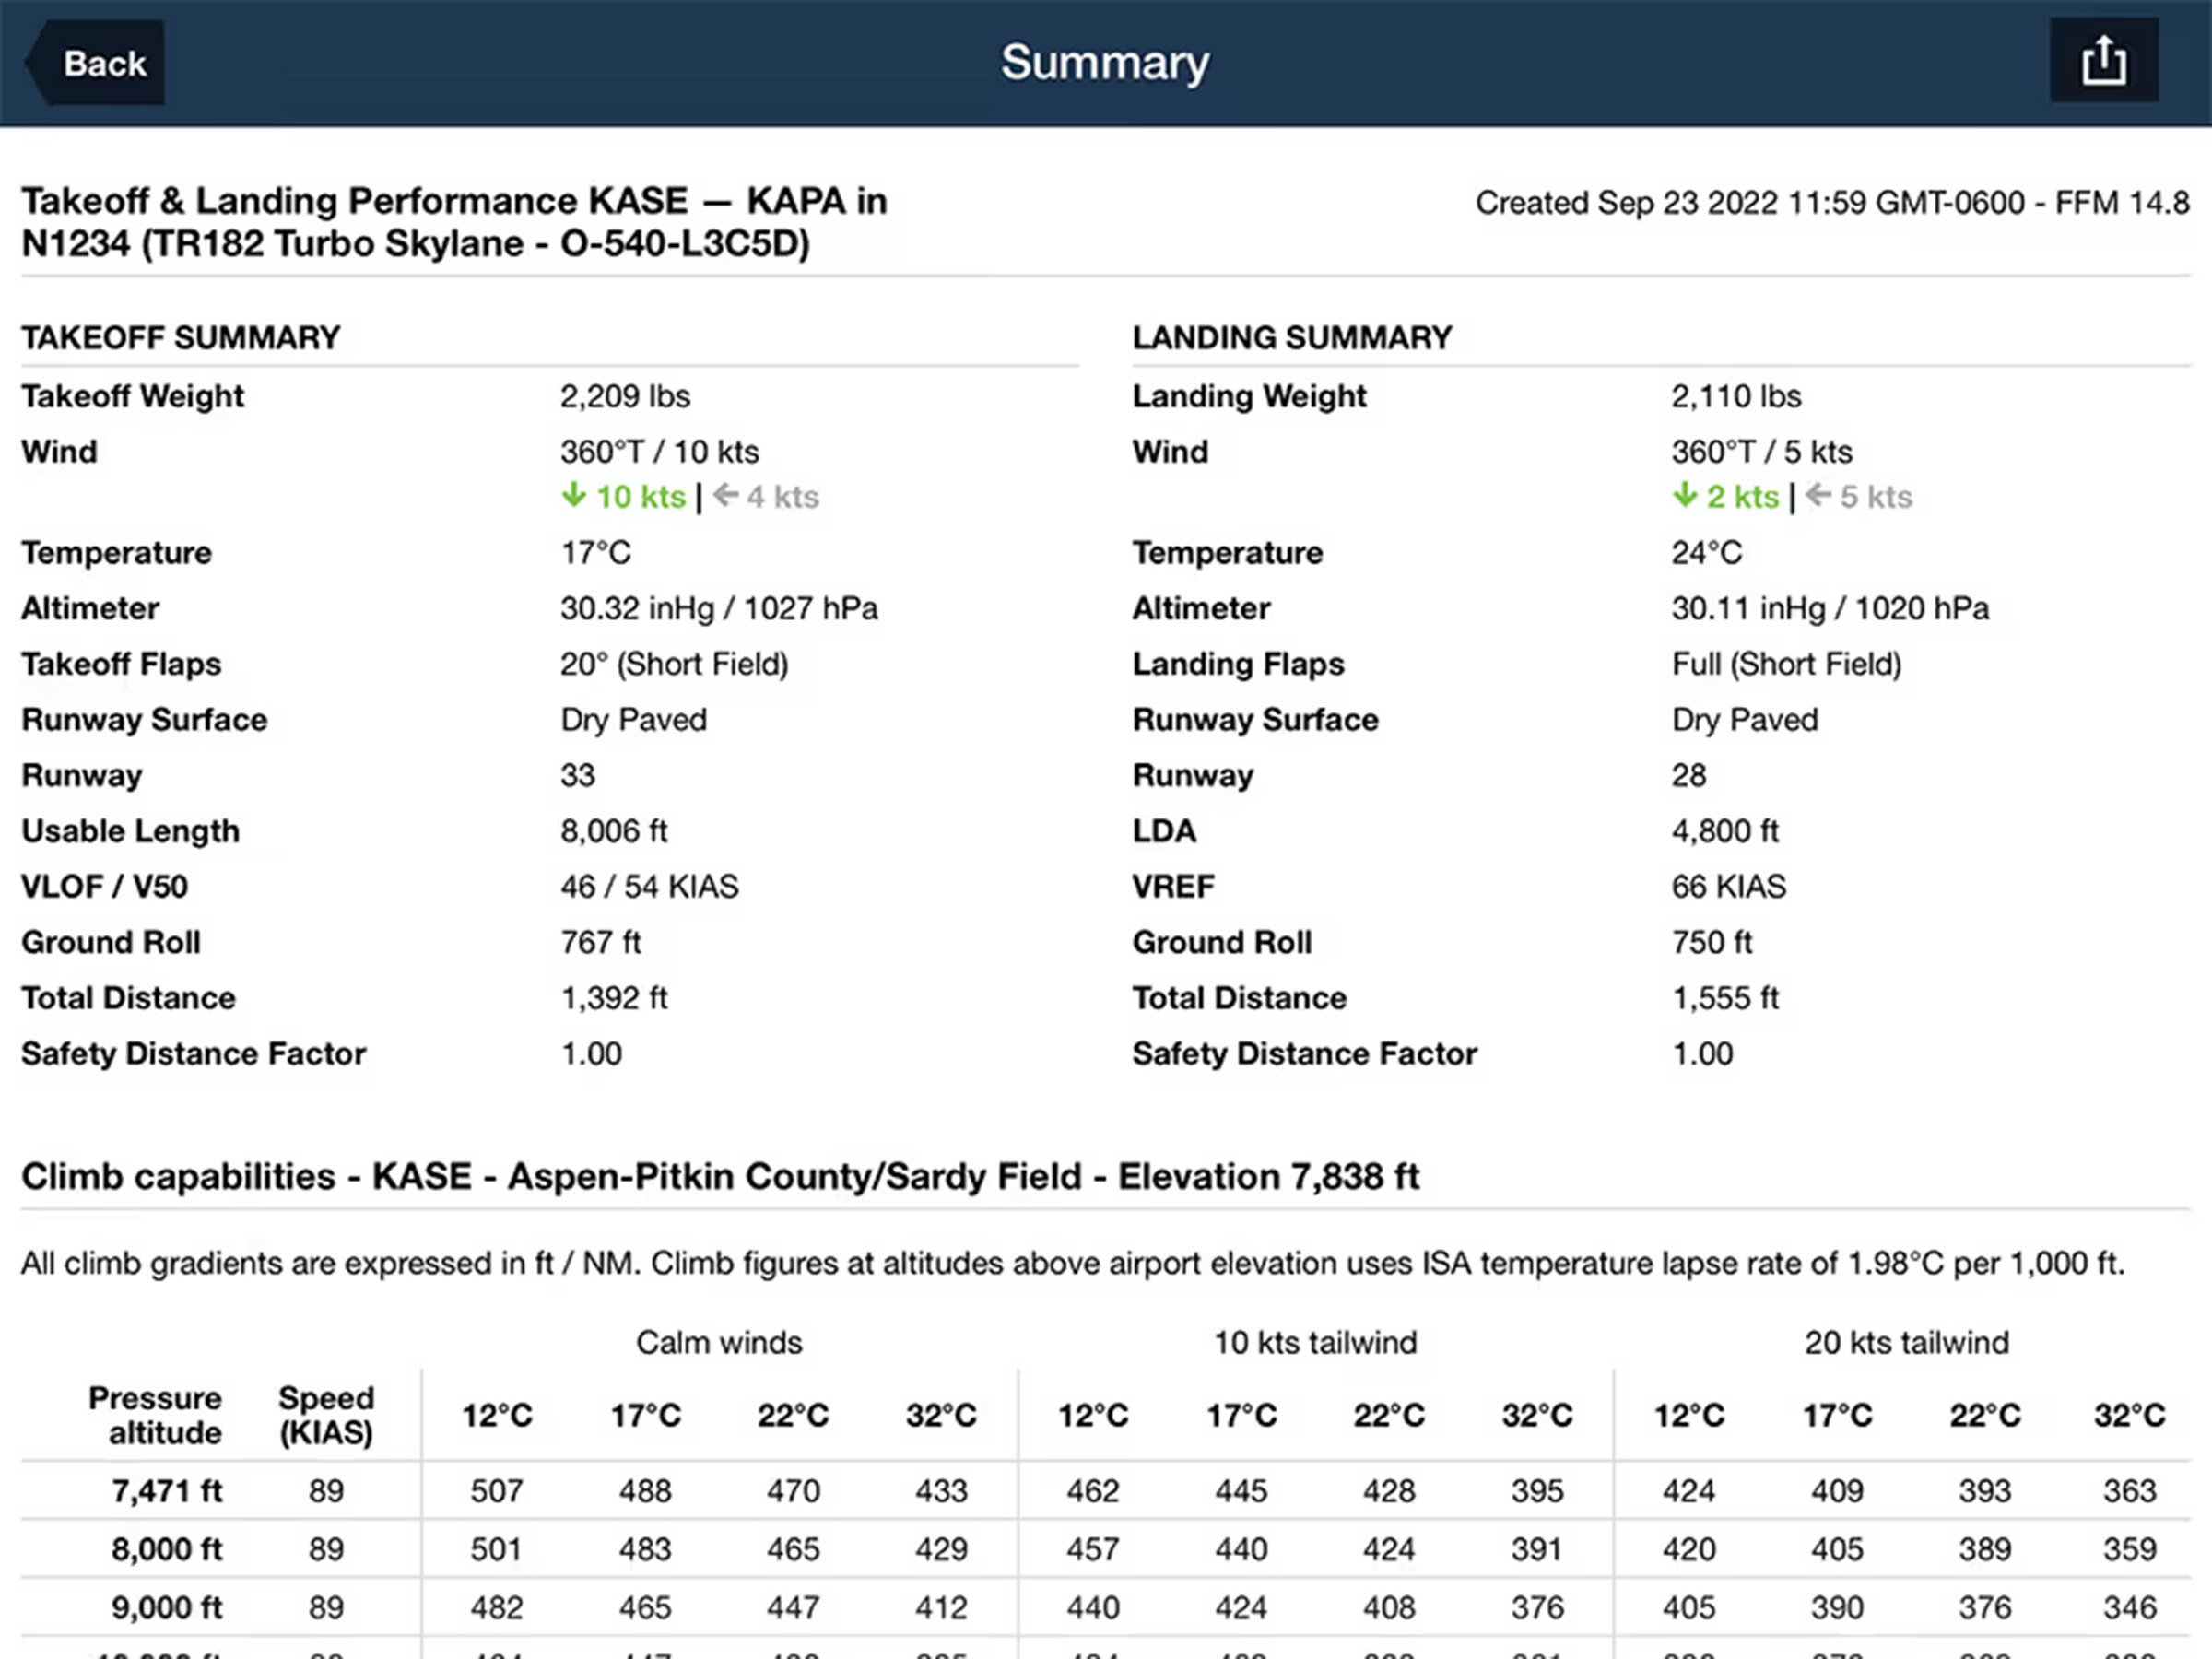The image size is (2212, 1659).
Task: Click the 20 kts tailwind column header
Action: click(1906, 1342)
